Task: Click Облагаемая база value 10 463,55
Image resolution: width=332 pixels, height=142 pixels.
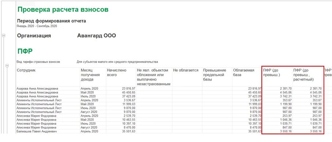Action: tap(254, 120)
